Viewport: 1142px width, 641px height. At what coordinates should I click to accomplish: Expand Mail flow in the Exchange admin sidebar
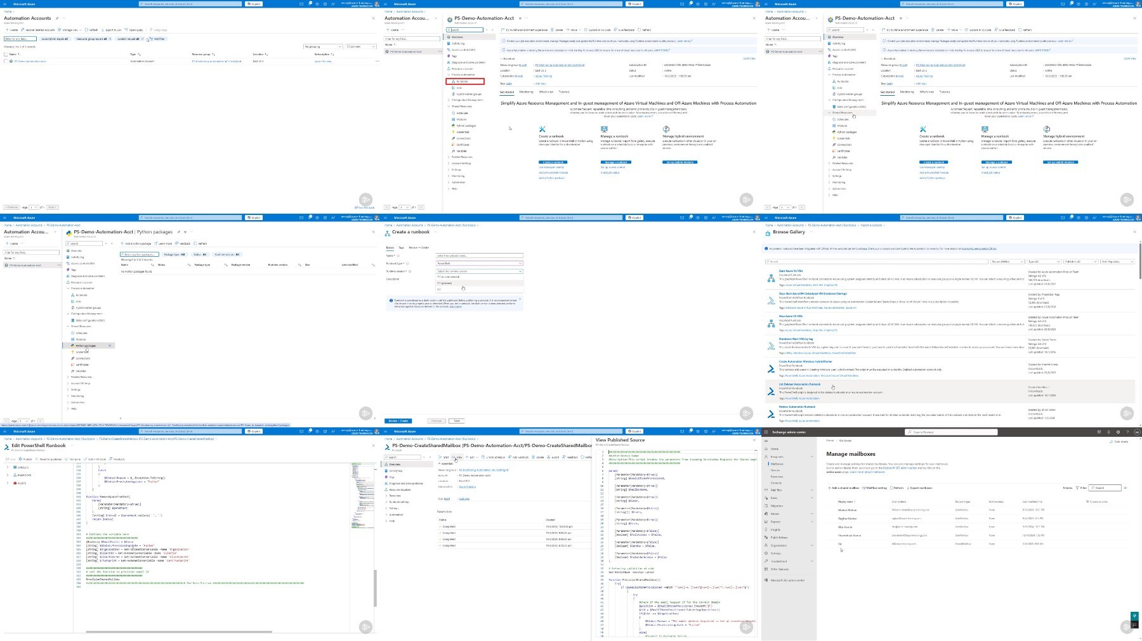click(811, 490)
